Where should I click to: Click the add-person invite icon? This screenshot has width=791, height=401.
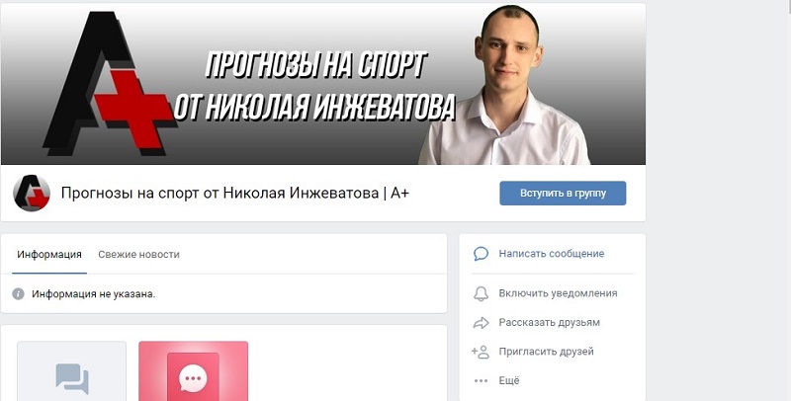481,352
